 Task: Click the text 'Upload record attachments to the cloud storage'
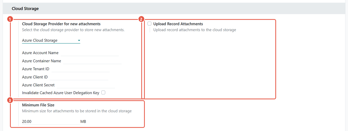[195, 30]
